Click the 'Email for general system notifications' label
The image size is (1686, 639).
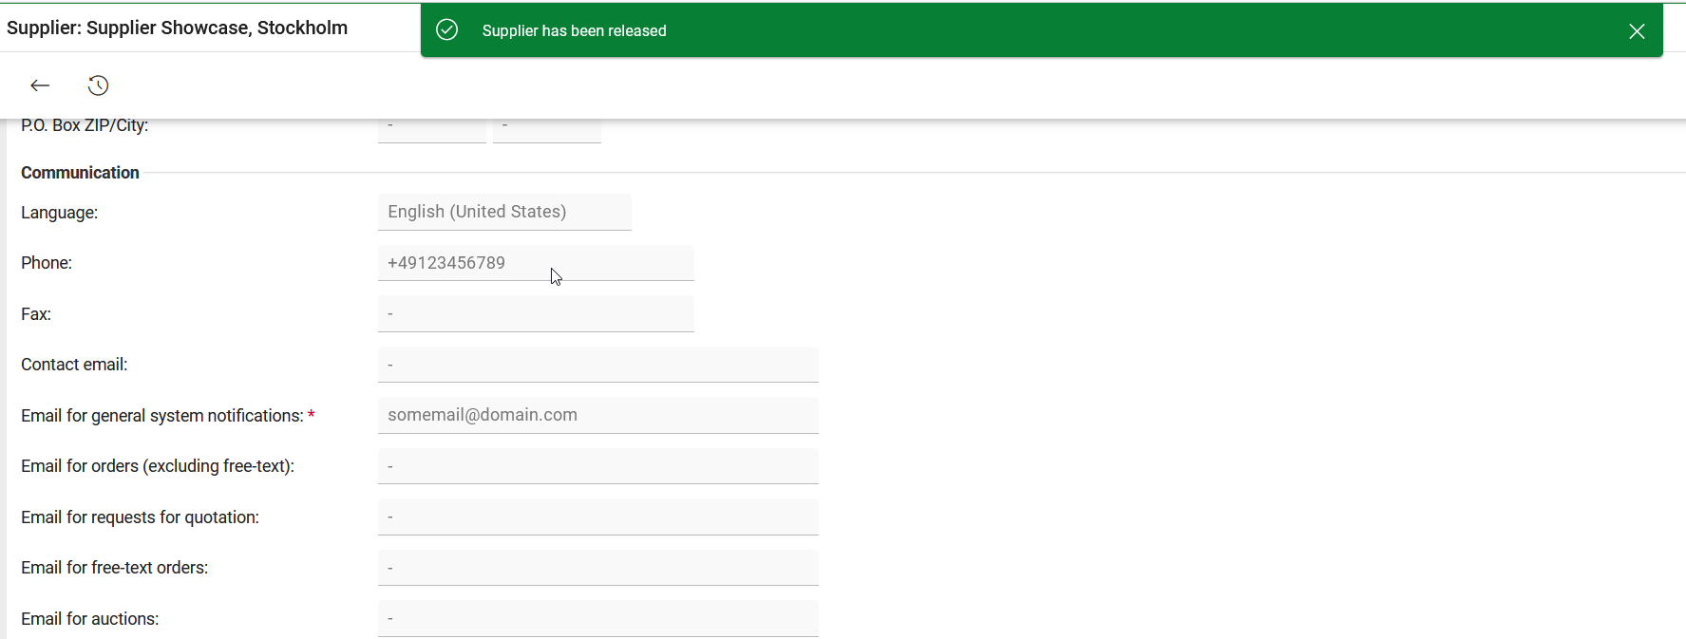[161, 416]
